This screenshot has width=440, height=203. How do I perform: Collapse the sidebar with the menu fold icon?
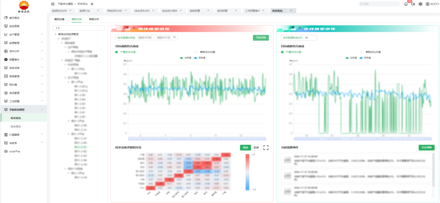pyautogui.click(x=53, y=4)
